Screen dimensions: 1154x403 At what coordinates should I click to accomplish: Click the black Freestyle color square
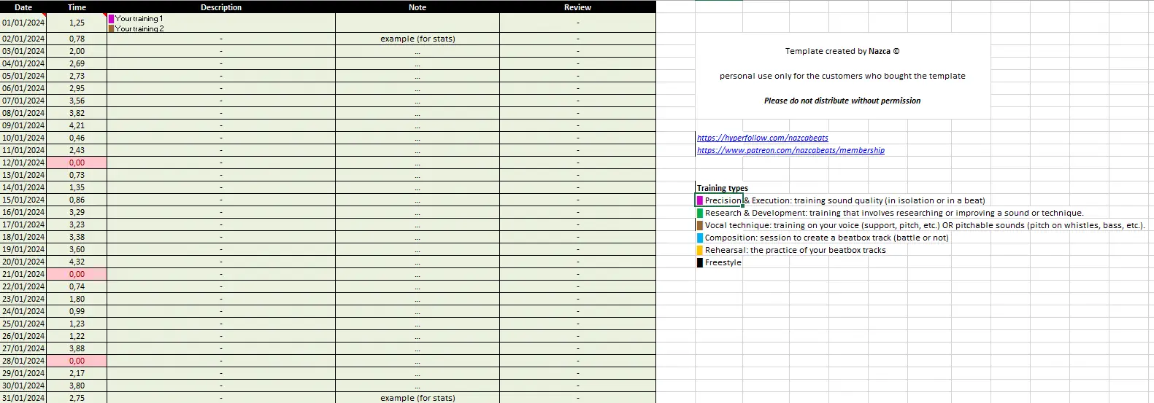point(700,262)
